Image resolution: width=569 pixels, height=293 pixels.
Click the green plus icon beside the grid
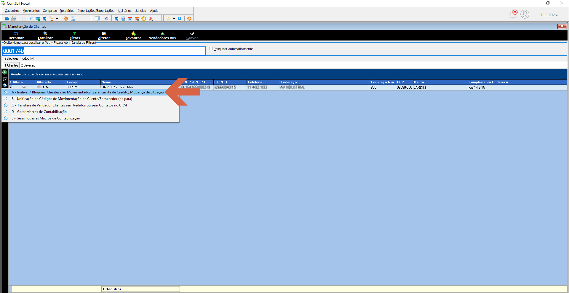5,72
